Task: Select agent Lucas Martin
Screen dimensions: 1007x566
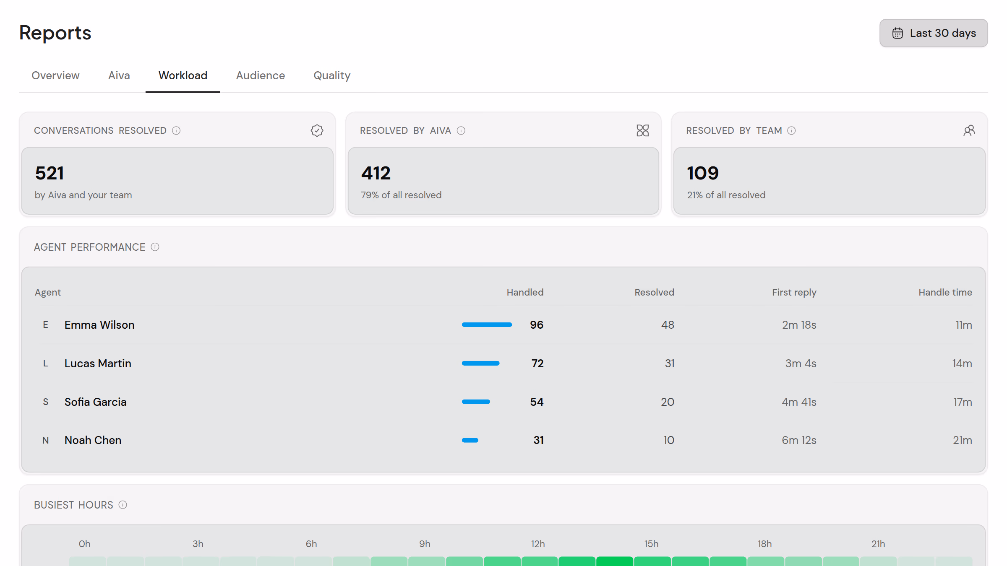Action: 98,363
